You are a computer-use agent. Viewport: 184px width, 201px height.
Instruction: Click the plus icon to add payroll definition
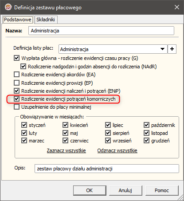[x=172, y=49]
